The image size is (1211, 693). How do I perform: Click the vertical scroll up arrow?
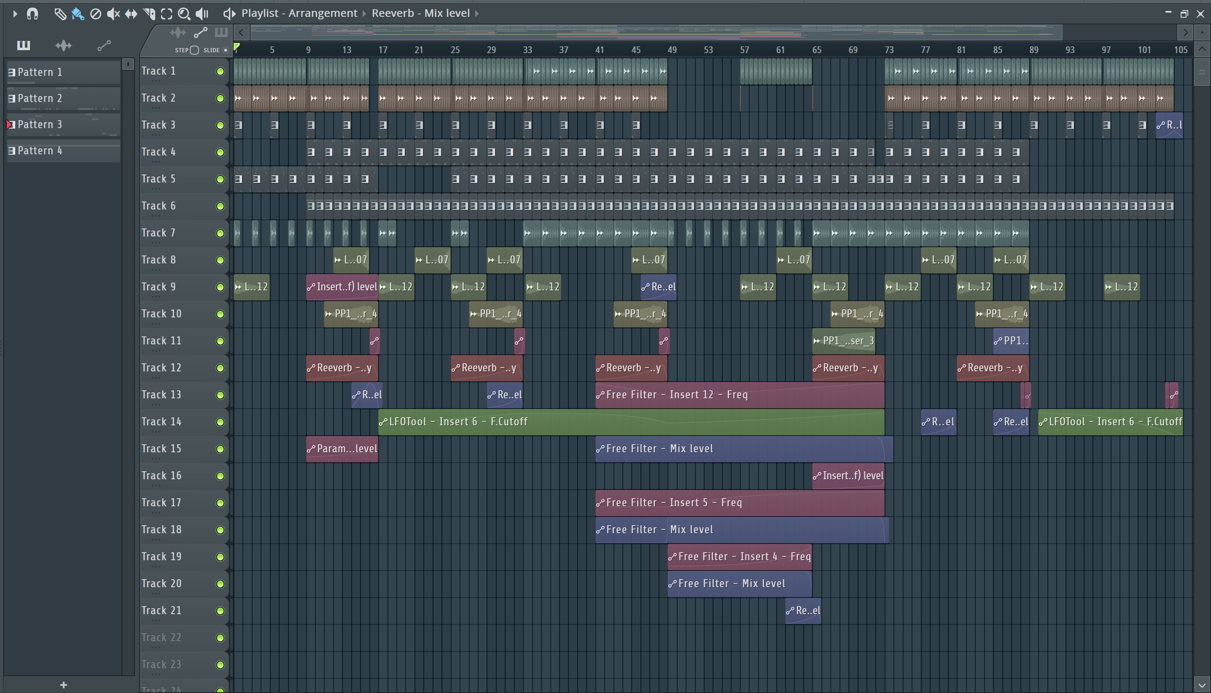[1201, 49]
